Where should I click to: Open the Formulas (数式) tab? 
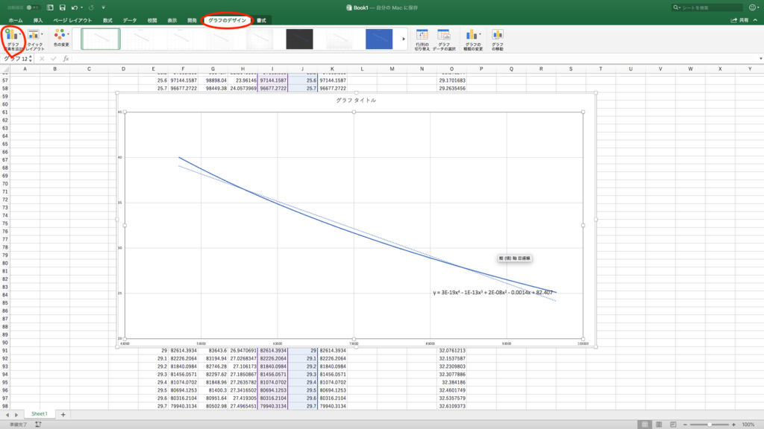click(107, 20)
